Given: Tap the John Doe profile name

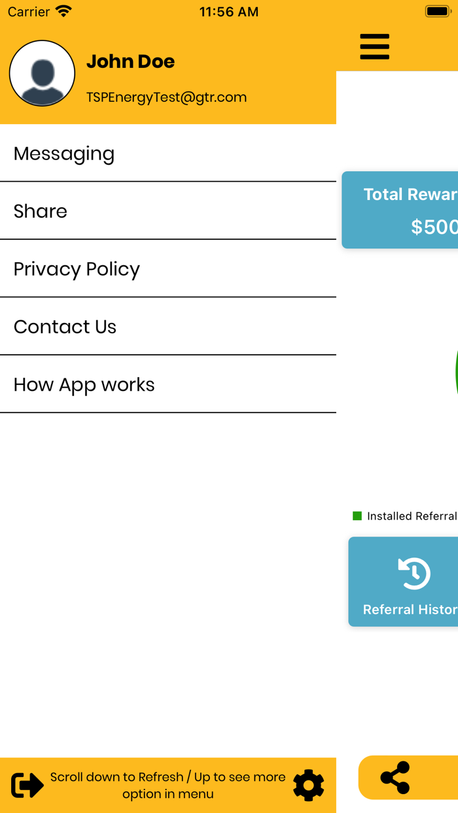Looking at the screenshot, I should 130,61.
